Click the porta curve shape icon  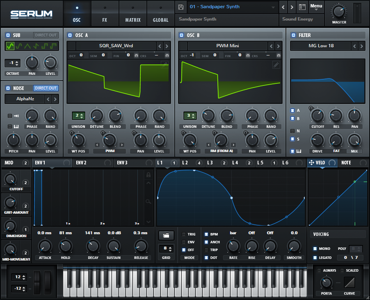point(349,282)
